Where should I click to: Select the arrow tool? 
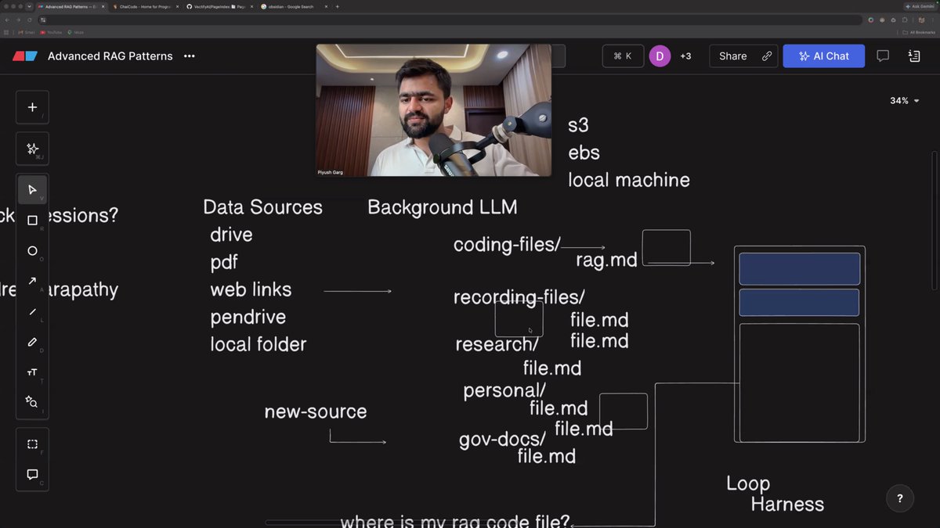point(32,281)
